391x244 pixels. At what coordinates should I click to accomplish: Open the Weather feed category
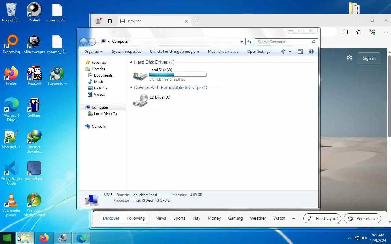click(x=258, y=218)
